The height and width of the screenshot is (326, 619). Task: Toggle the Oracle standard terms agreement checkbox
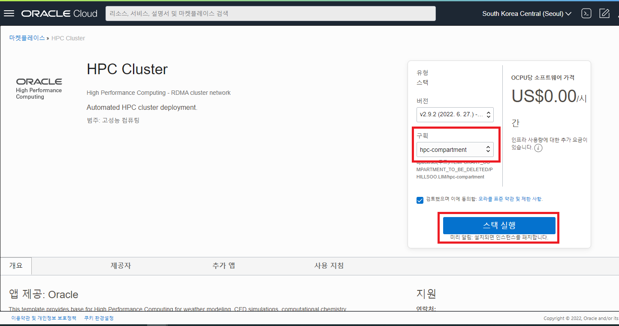pyautogui.click(x=420, y=200)
